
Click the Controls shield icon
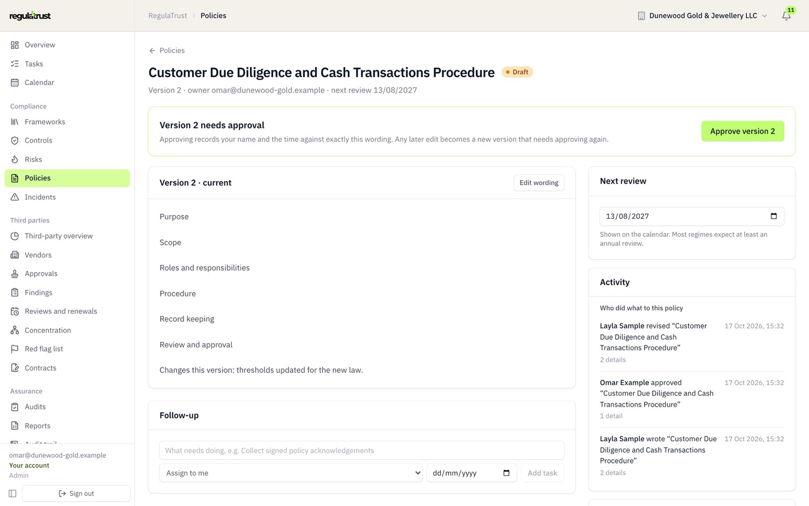point(15,141)
